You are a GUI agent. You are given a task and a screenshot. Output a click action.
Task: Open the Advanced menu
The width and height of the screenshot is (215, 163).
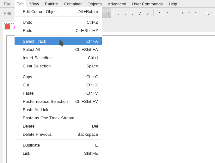coord(117,4)
